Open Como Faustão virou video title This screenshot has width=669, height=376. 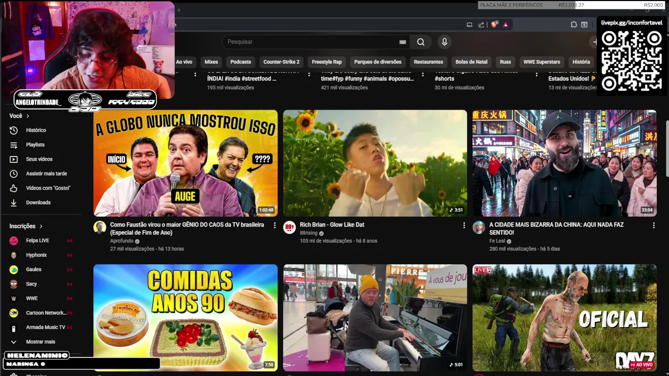coord(187,229)
